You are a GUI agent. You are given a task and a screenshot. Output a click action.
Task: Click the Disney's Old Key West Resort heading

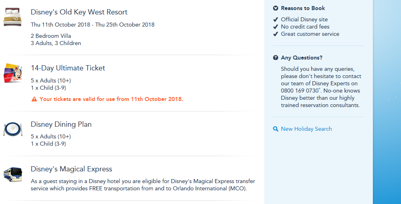coord(79,12)
